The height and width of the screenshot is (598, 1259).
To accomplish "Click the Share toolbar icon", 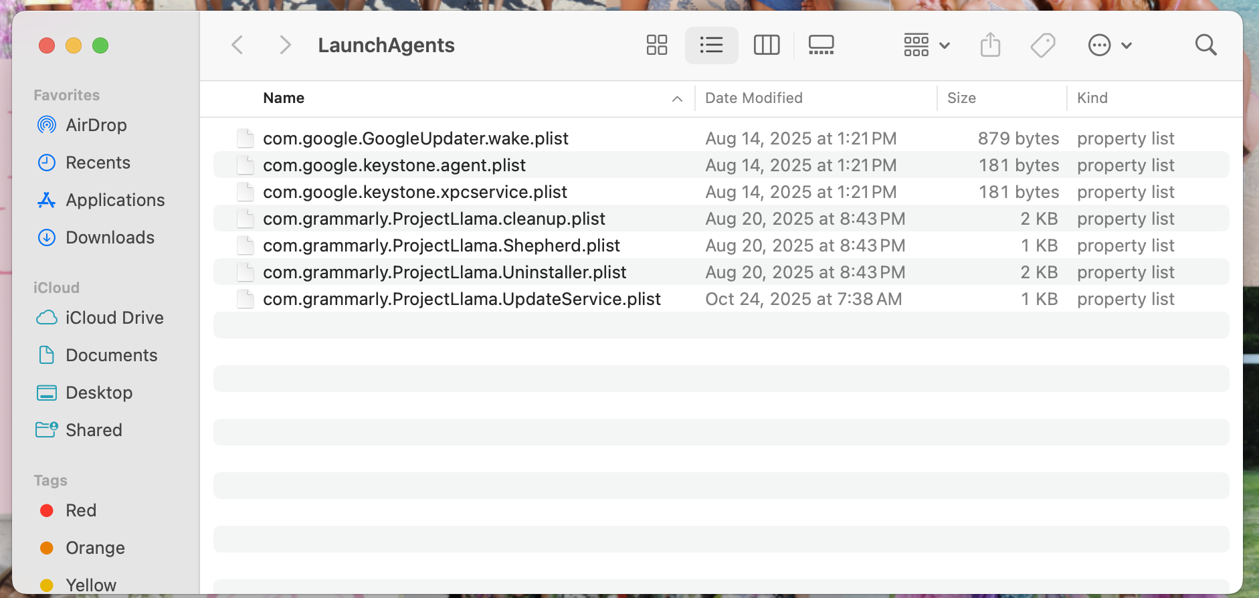I will click(990, 45).
